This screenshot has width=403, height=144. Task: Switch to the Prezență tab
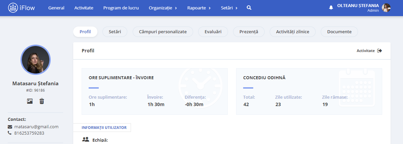(x=249, y=32)
